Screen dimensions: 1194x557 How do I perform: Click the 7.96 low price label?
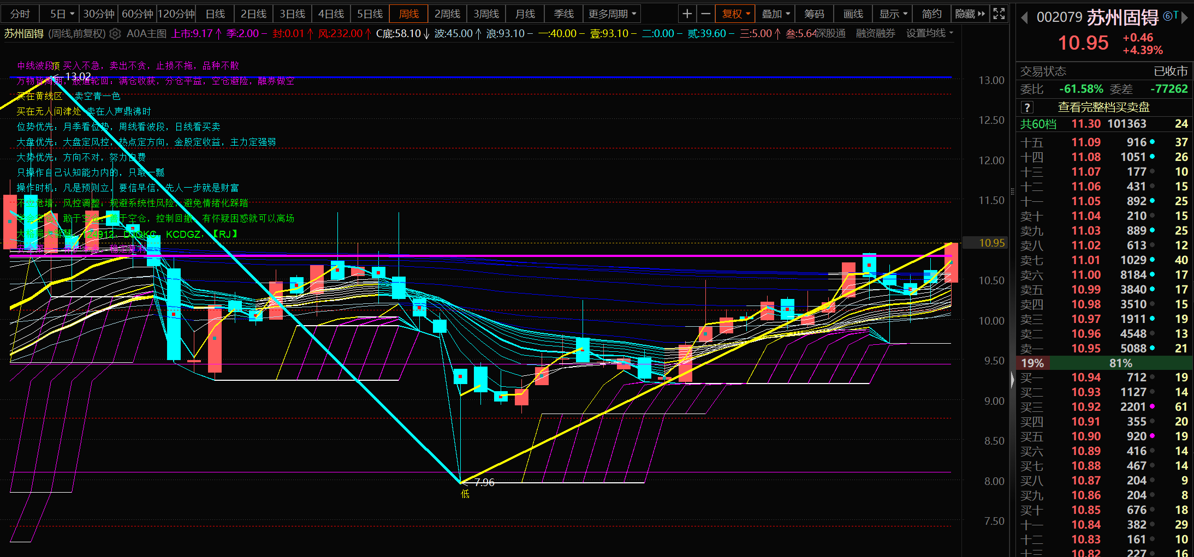tap(484, 482)
